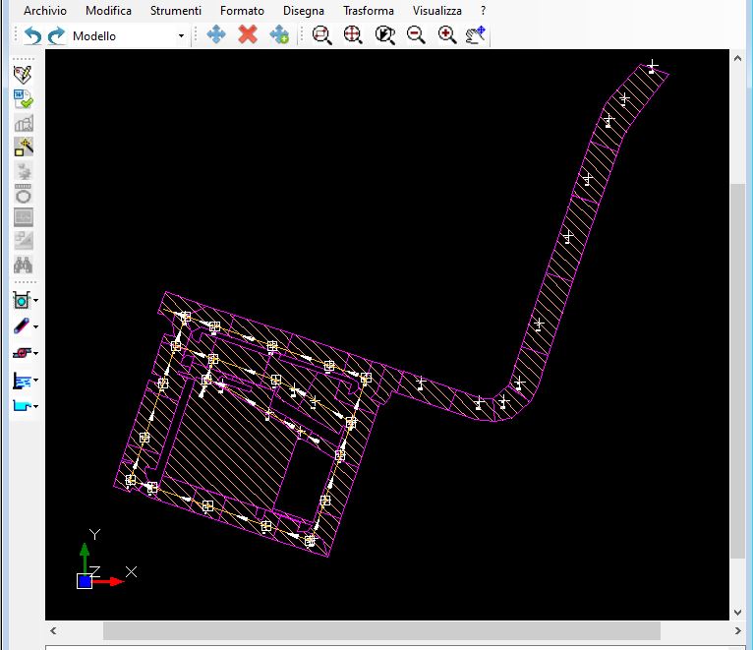Activate the Pan hand tool
The height and width of the screenshot is (650, 753).
[476, 35]
